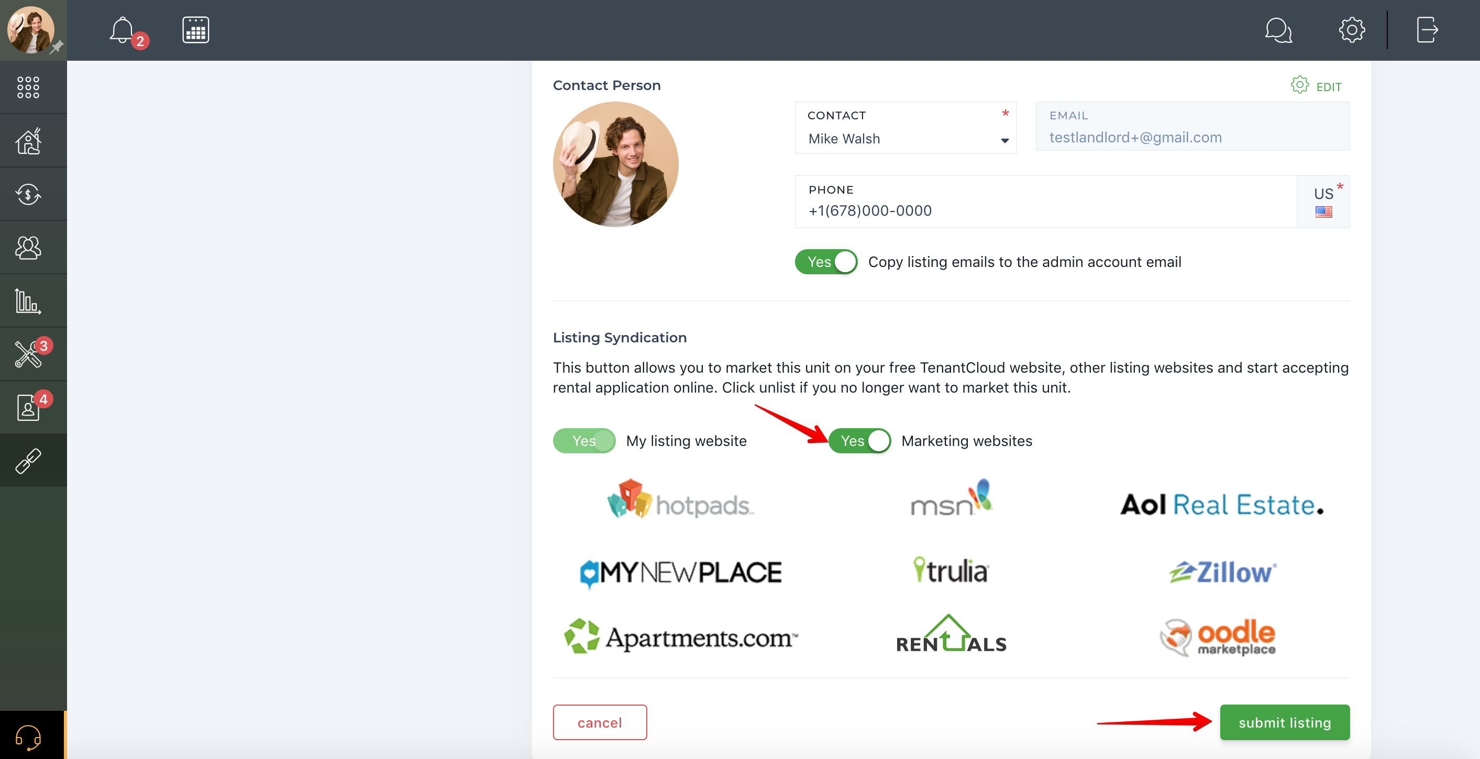Image resolution: width=1480 pixels, height=759 pixels.
Task: Open the messages chat icon
Action: coord(1278,30)
